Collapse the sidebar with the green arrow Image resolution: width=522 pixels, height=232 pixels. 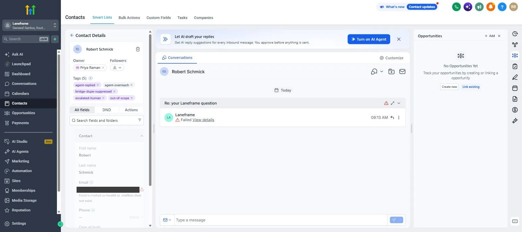60,224
